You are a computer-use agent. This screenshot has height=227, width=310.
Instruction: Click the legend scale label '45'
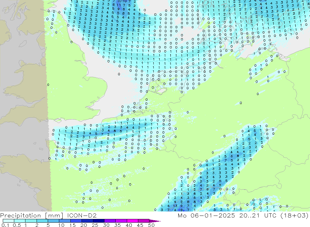pyautogui.click(x=140, y=225)
